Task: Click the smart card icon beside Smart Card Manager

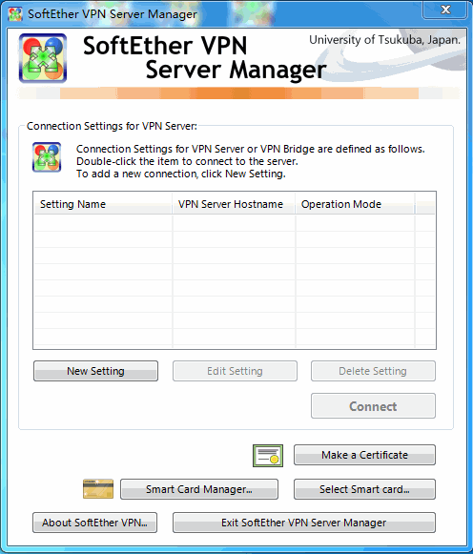Action: pos(98,489)
